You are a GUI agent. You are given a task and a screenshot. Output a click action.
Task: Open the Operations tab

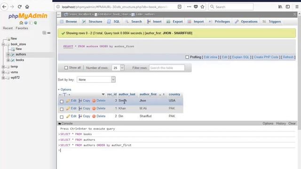coord(246,22)
